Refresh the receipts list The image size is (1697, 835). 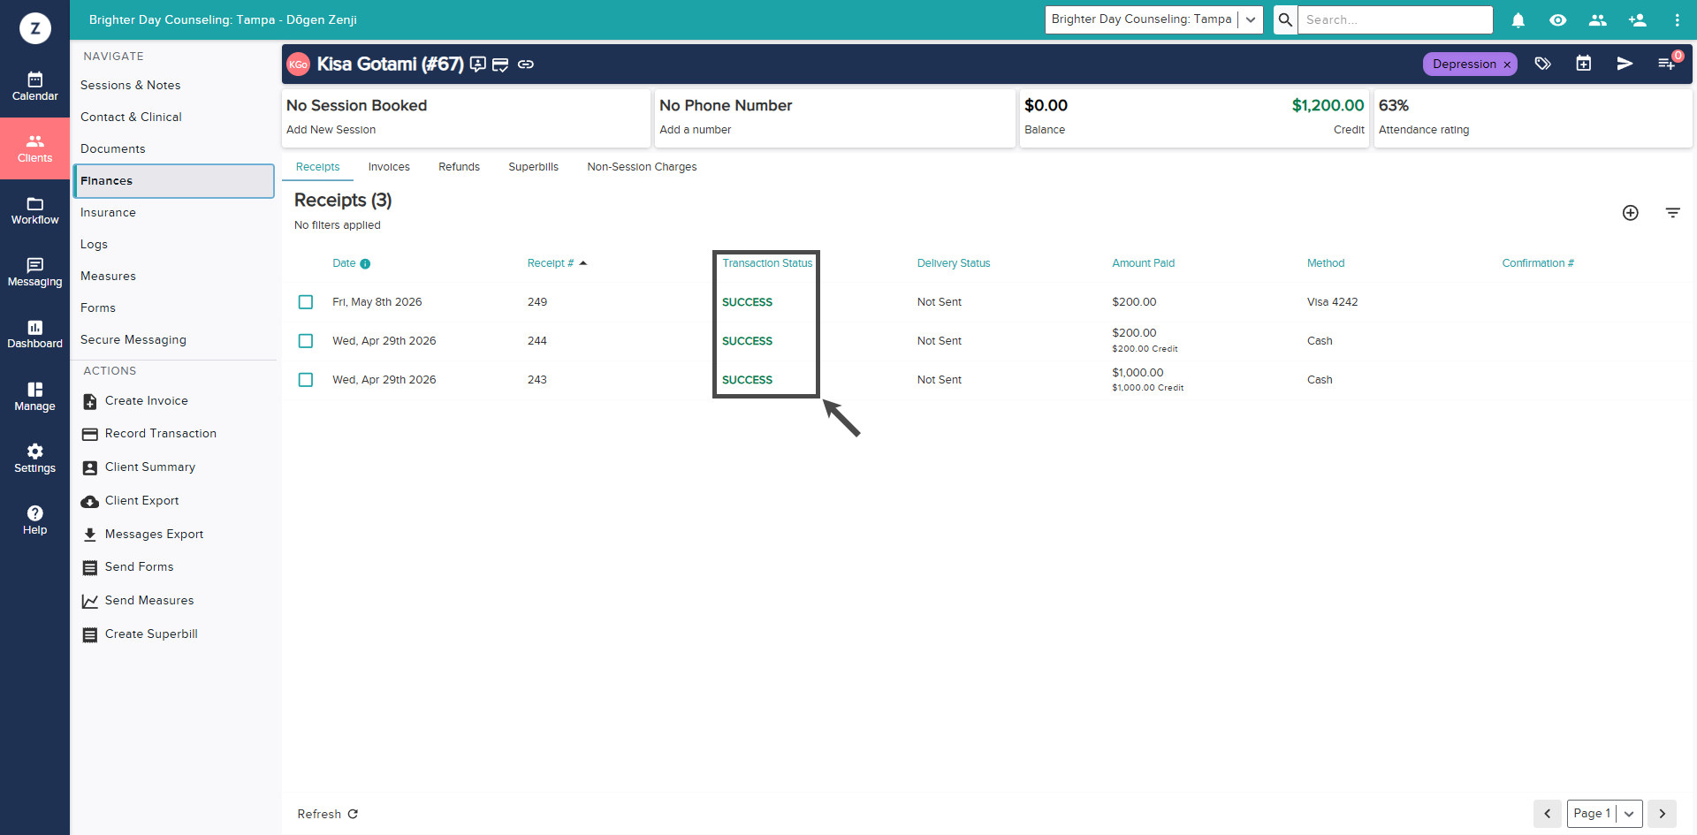[327, 815]
